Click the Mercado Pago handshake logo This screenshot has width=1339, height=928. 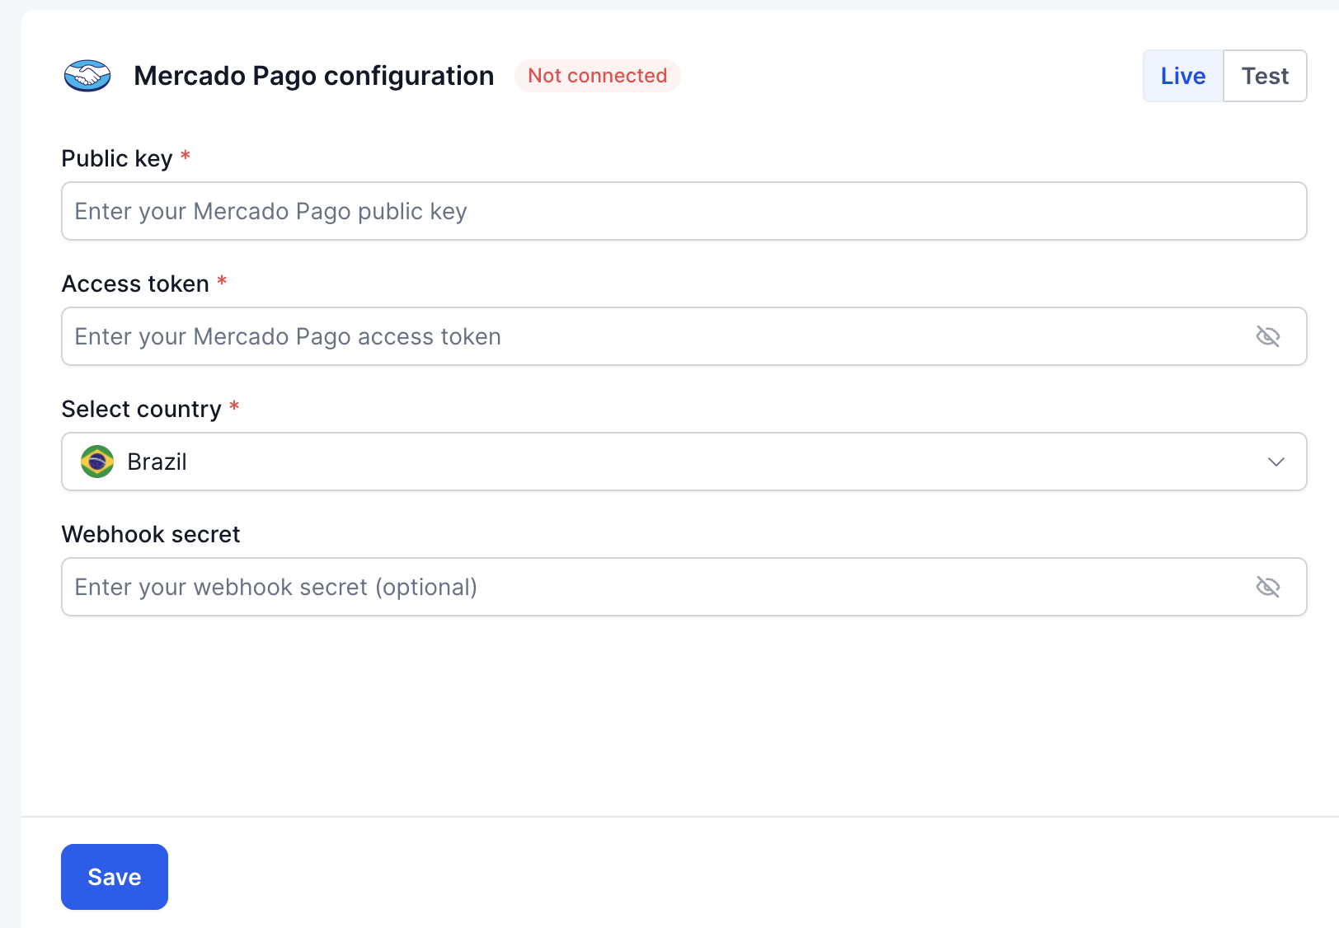[x=87, y=76]
